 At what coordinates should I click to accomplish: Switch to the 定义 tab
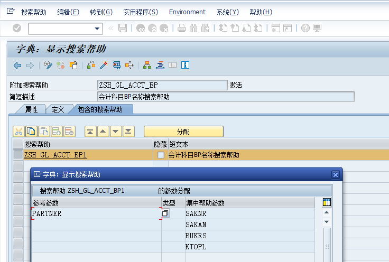pos(58,109)
